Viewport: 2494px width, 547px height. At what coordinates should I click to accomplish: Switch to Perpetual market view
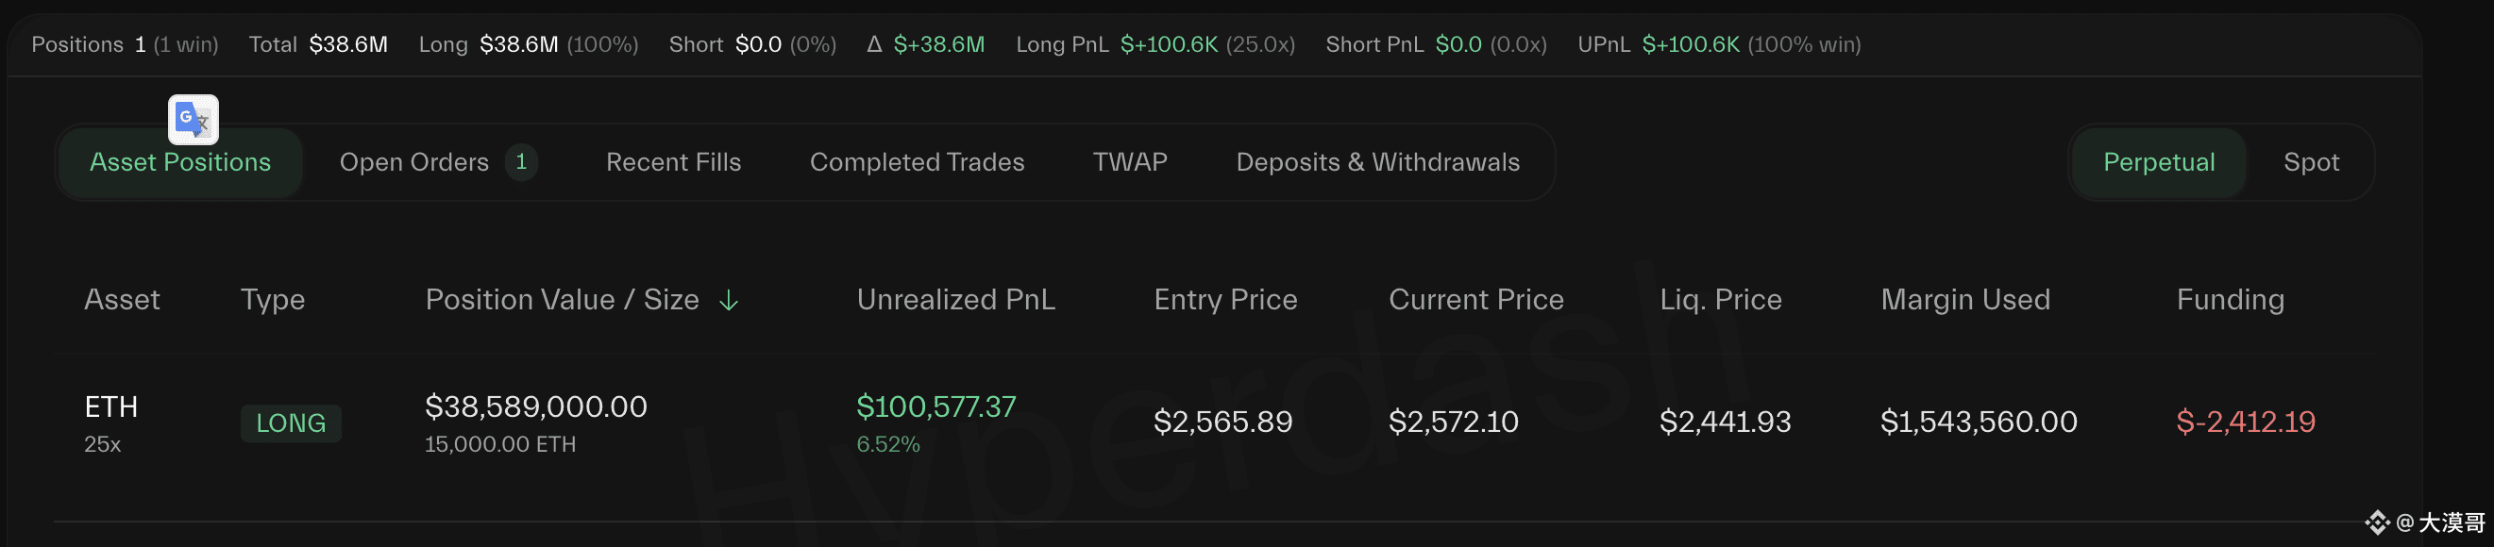[2159, 162]
